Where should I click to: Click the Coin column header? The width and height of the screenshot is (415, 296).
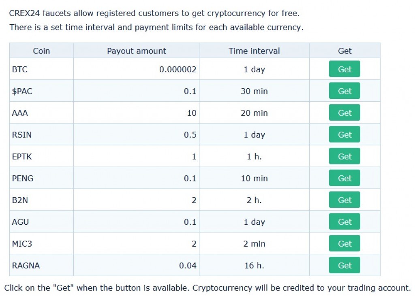41,51
